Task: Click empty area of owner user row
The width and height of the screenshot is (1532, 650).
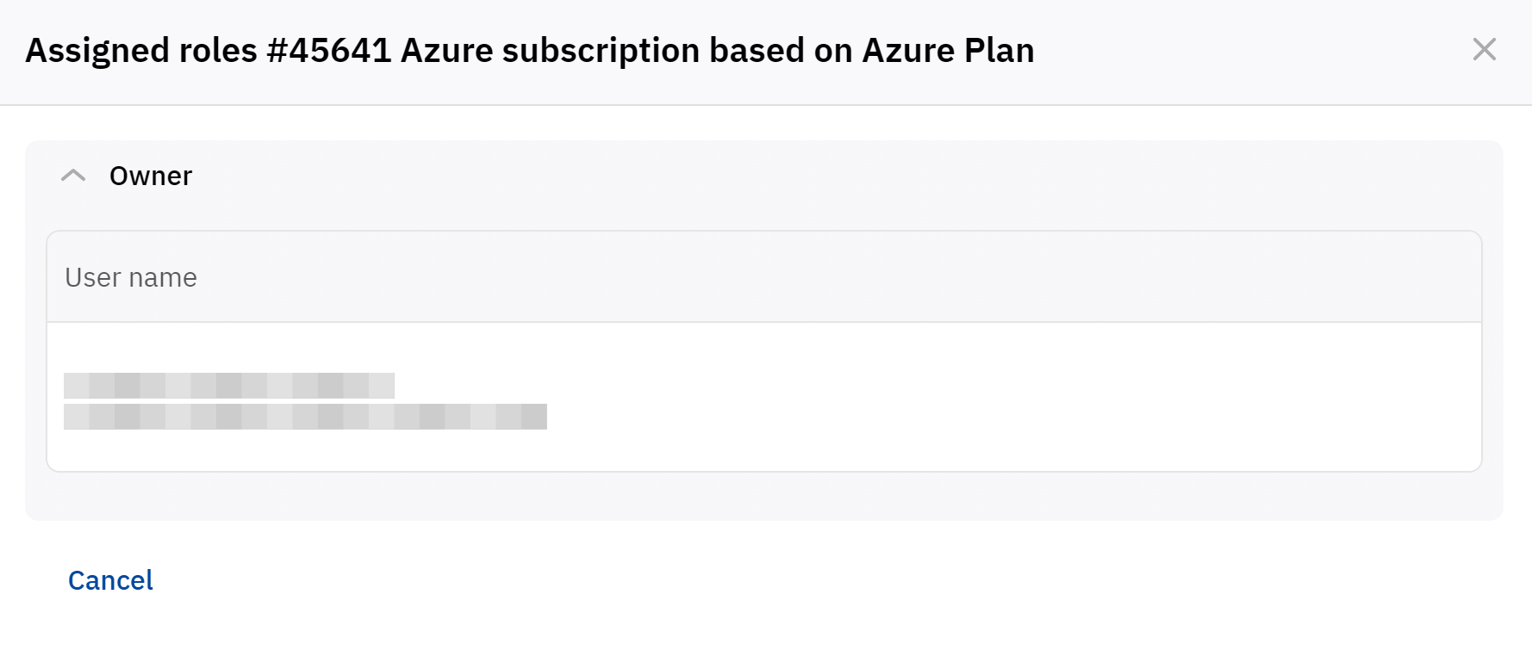Action: (x=948, y=398)
